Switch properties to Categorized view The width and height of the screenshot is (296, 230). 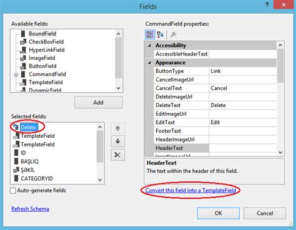150,34
